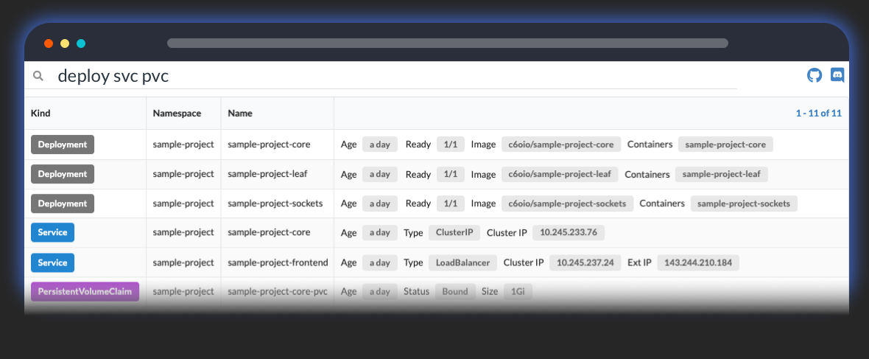This screenshot has width=869, height=359.
Task: Select Deployment badge for sample-project-sockets
Action: 63,203
